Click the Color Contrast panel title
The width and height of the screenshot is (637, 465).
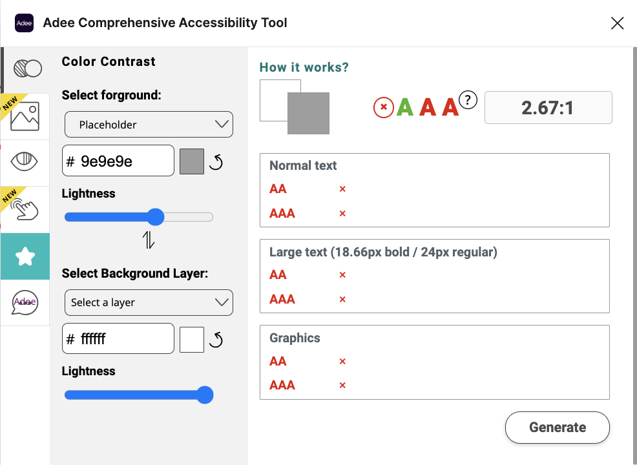pos(109,61)
